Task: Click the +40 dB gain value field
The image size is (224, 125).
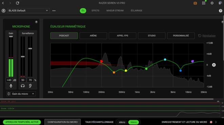Action: pos(9,80)
